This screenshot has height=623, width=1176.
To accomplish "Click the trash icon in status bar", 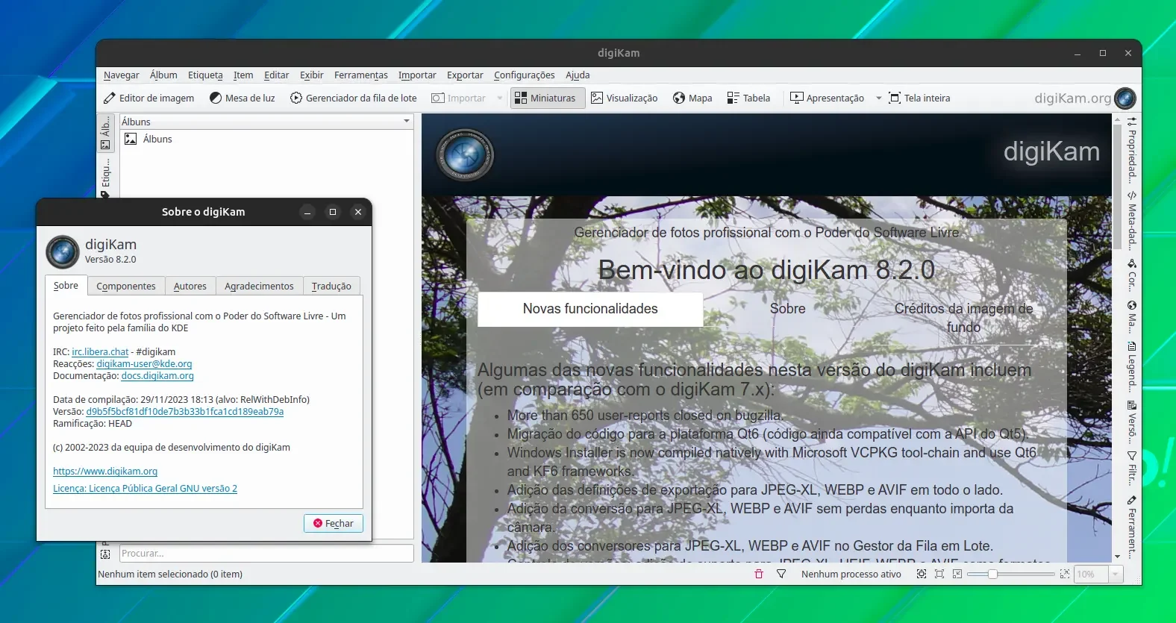I will pyautogui.click(x=759, y=574).
